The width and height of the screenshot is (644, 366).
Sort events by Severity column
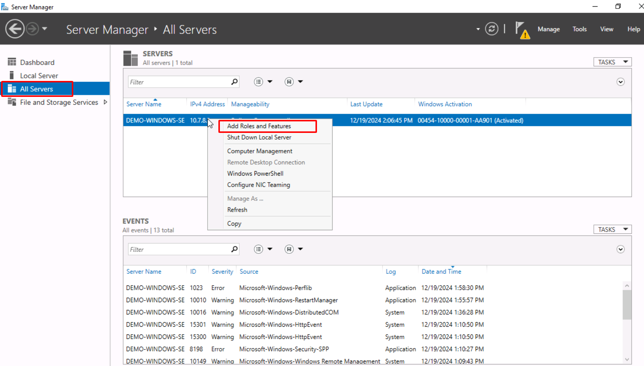(x=222, y=271)
